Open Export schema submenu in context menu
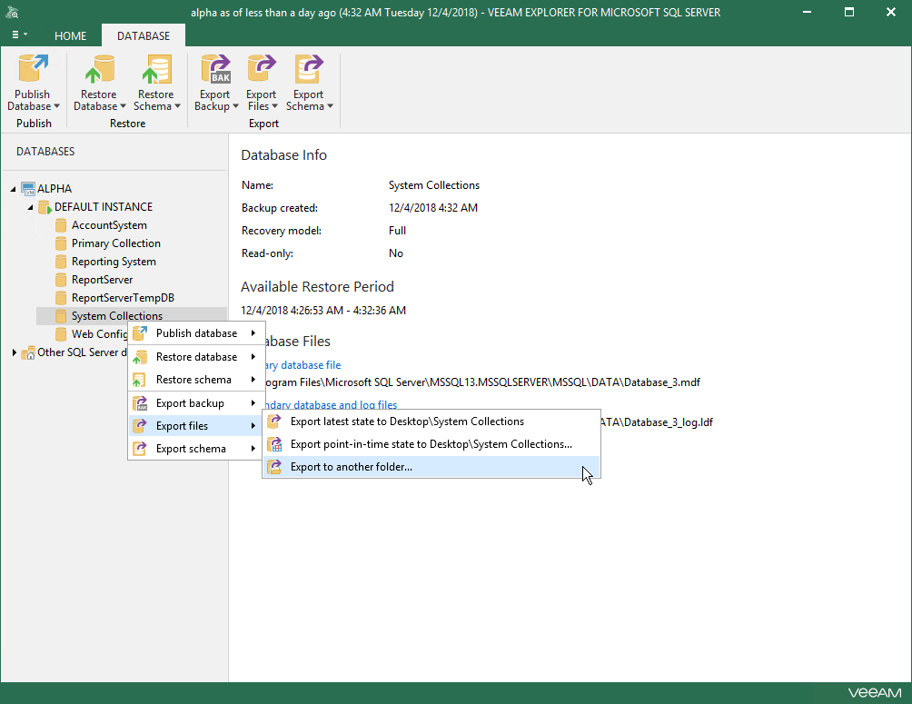The width and height of the screenshot is (912, 704). point(196,449)
